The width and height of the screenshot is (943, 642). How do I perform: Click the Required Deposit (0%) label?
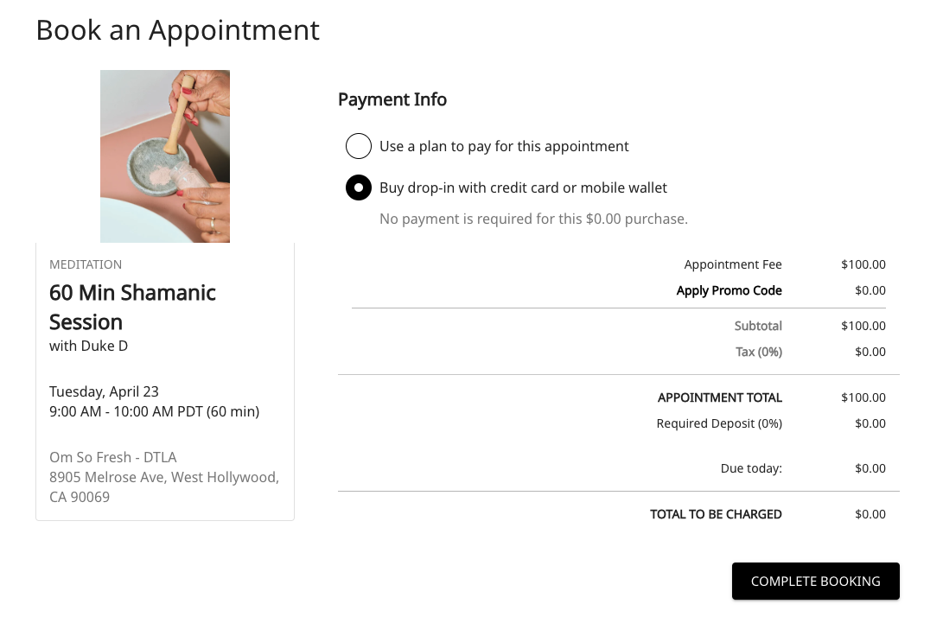[718, 423]
